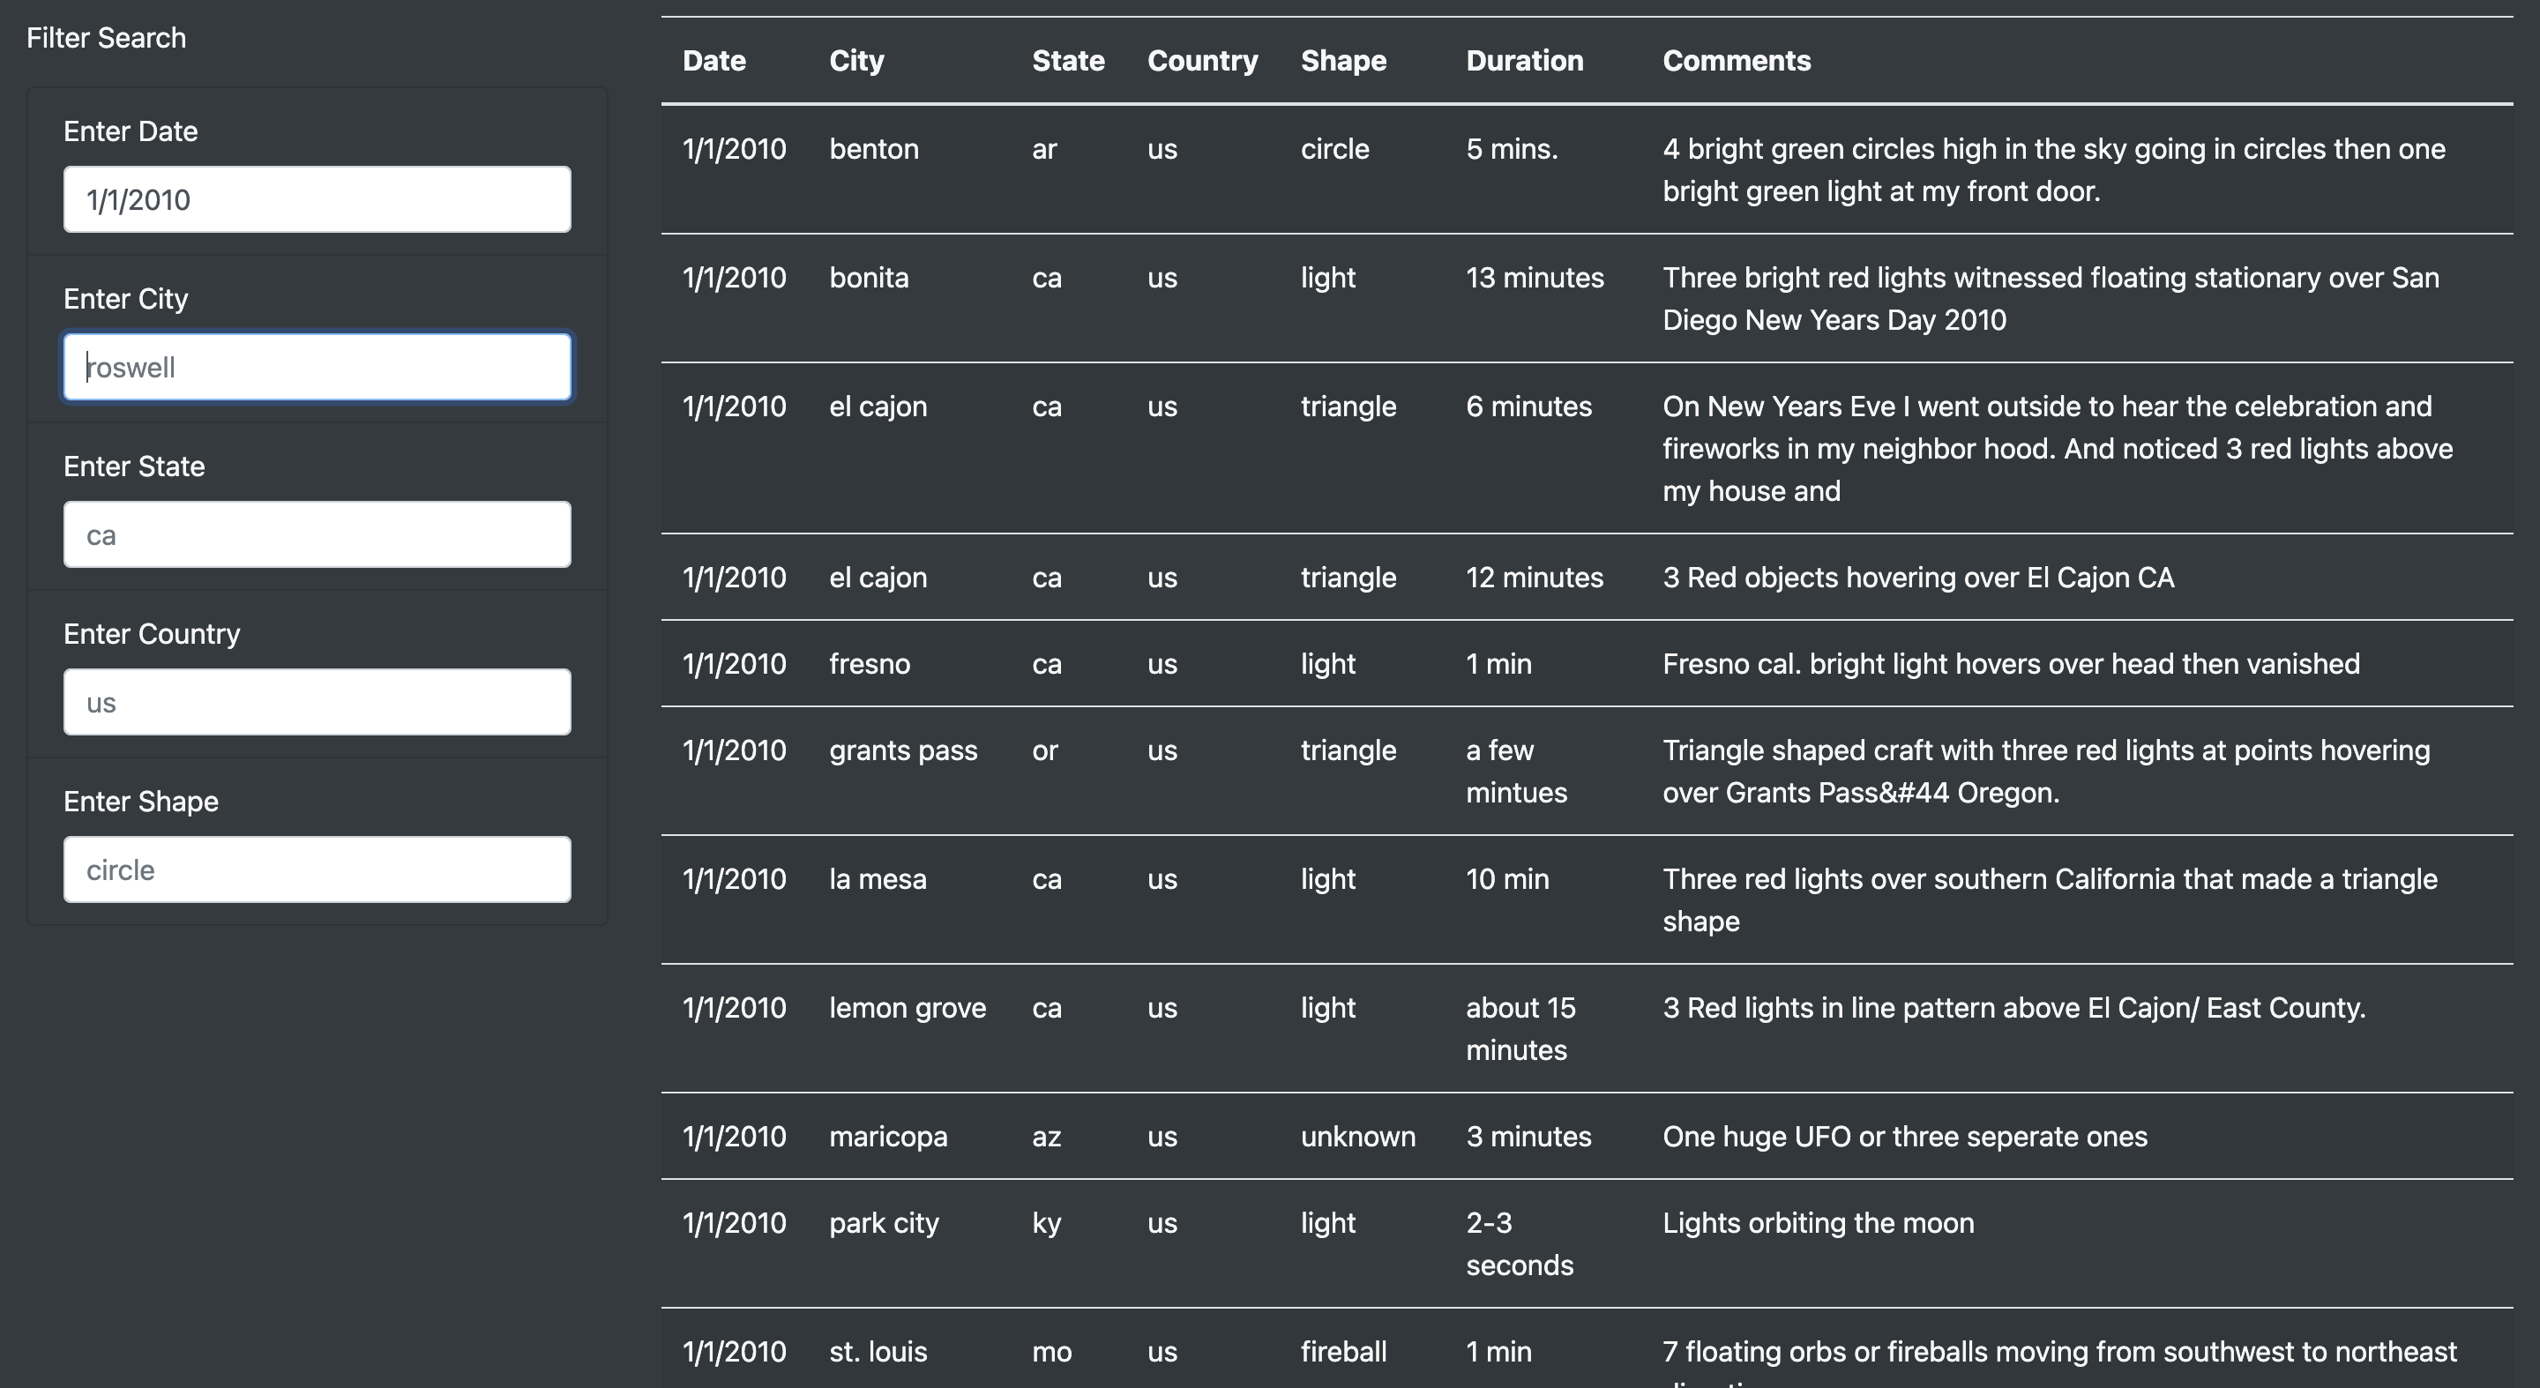Screen dimensions: 2540x1388
Task: Click the mo state cell
Action: [x=1052, y=1351]
